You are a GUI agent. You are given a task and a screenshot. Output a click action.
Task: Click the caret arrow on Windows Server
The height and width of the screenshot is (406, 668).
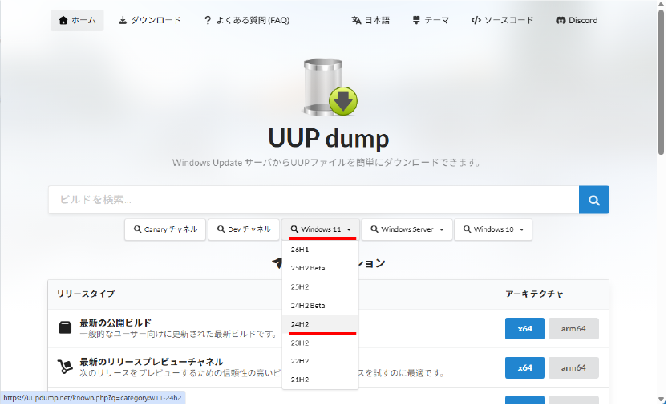click(x=441, y=229)
